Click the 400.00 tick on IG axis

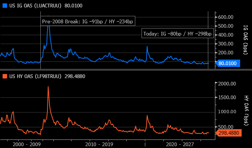(226, 35)
